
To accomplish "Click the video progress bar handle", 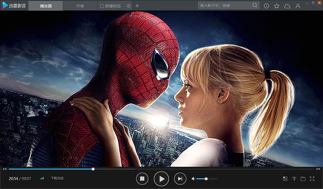I will [x=93, y=169].
